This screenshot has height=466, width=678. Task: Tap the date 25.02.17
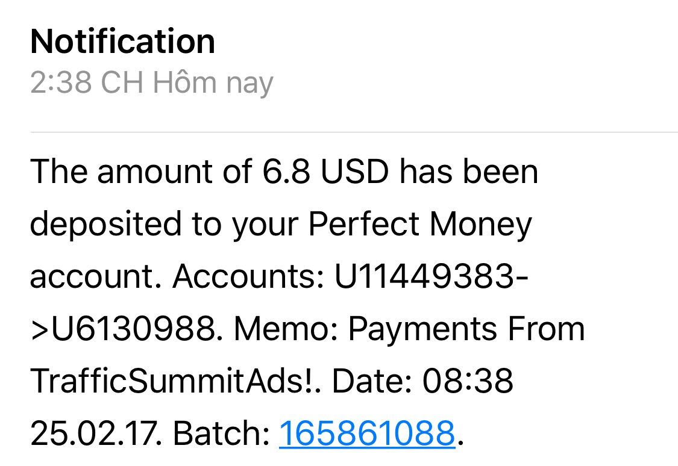click(96, 433)
